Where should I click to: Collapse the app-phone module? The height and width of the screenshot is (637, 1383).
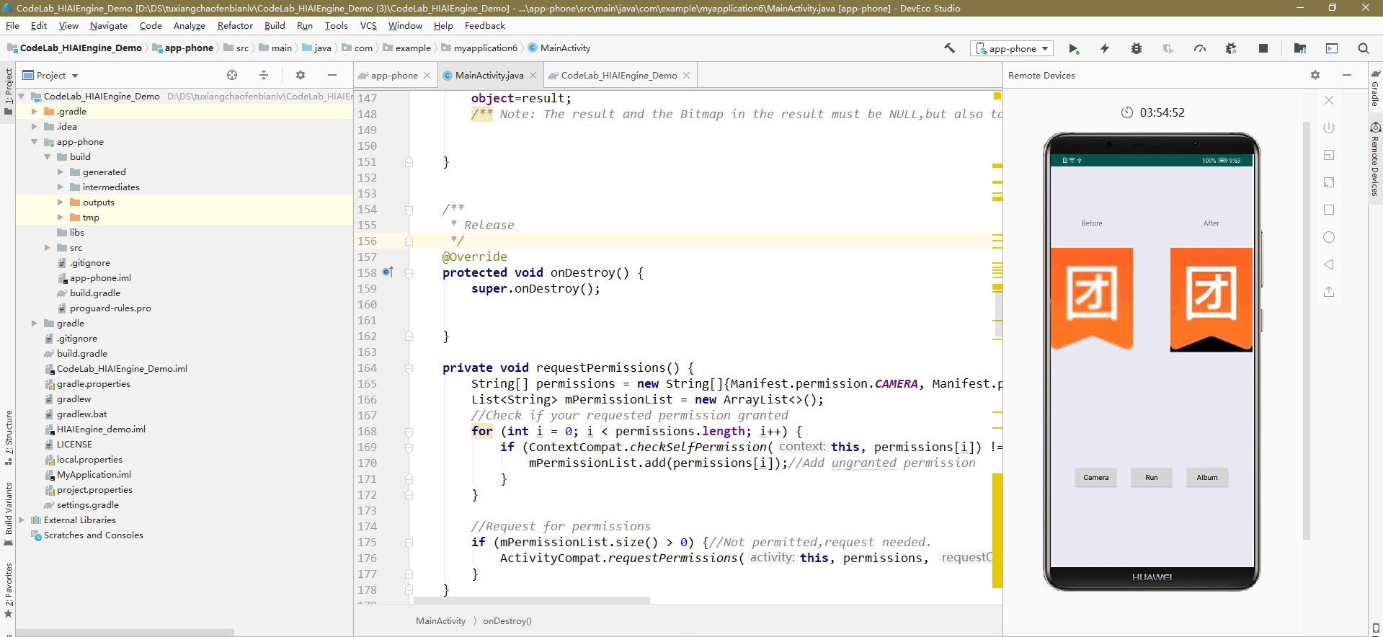click(34, 141)
